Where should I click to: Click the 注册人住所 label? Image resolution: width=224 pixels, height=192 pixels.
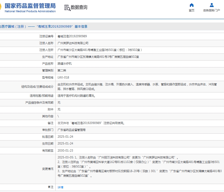[x=46, y=50]
